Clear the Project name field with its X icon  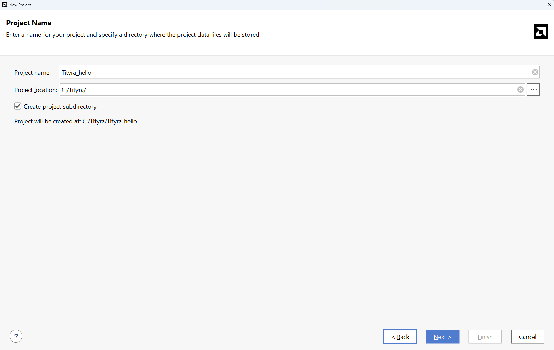pyautogui.click(x=535, y=72)
